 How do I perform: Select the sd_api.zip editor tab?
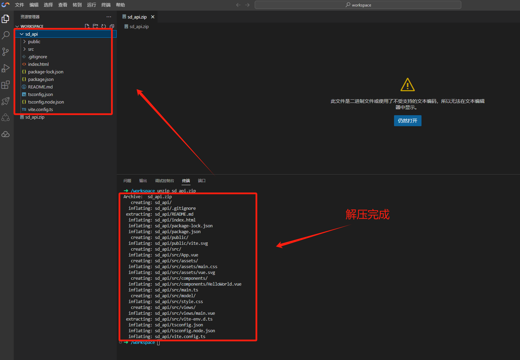pos(137,17)
